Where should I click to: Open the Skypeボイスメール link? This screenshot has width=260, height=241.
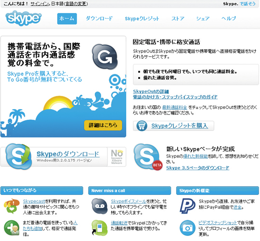(129, 201)
